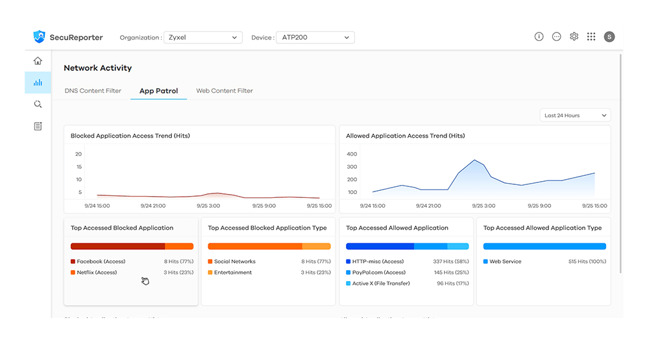Switch to the DNS Content Filter tab
Viewport: 649px width, 344px height.
pyautogui.click(x=93, y=91)
